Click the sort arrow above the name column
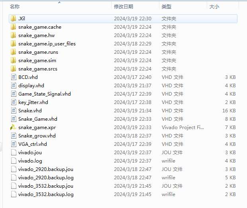 pos(59,2)
